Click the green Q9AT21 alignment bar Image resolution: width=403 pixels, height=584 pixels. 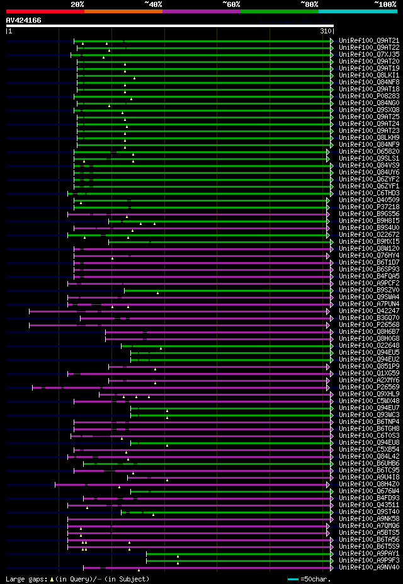202,40
